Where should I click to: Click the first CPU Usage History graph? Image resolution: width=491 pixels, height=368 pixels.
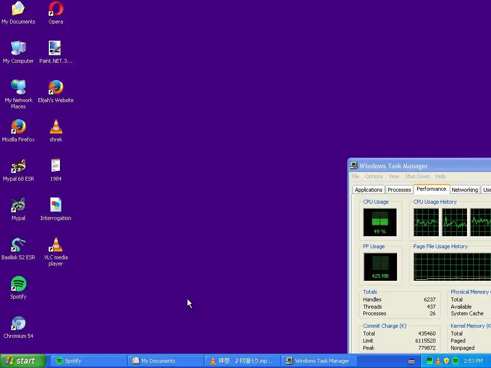(x=426, y=222)
